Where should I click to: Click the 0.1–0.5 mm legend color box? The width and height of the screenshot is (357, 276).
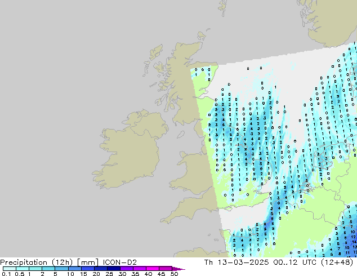click(x=10, y=269)
